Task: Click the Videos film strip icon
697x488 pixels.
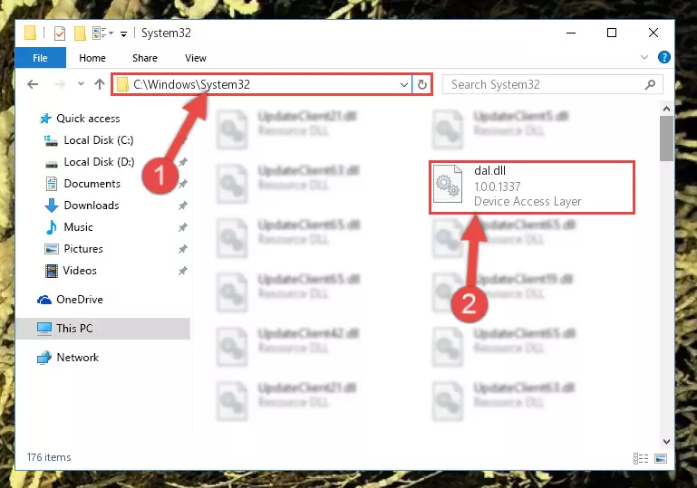Action: [52, 271]
